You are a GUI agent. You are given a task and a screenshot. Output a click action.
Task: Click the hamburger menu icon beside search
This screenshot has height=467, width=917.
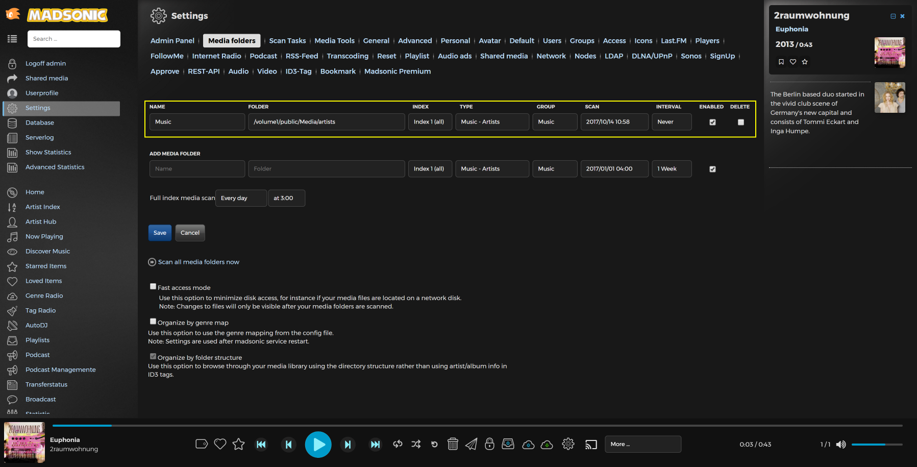(12, 39)
